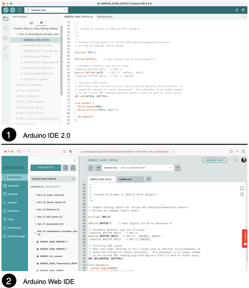Select ReadMe.adoc tab in IDE 2.0
Viewport: 249px width, 288px height.
click(105, 17)
